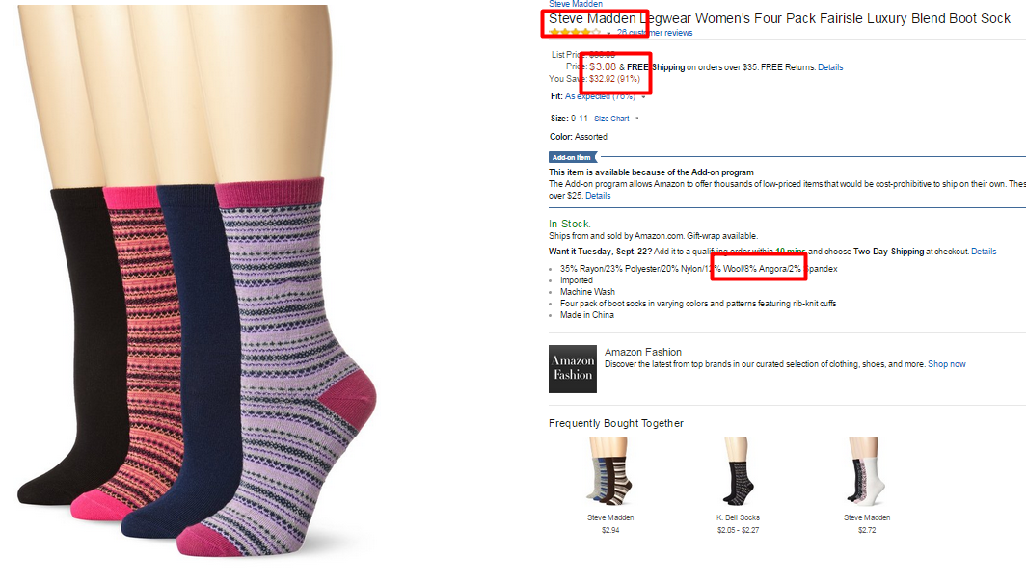Click the Add-on program Details link
This screenshot has width=1026, height=583.
598,196
